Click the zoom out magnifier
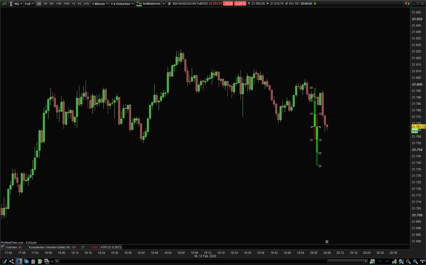Screen dimensions: 426x265 [x=408, y=261]
